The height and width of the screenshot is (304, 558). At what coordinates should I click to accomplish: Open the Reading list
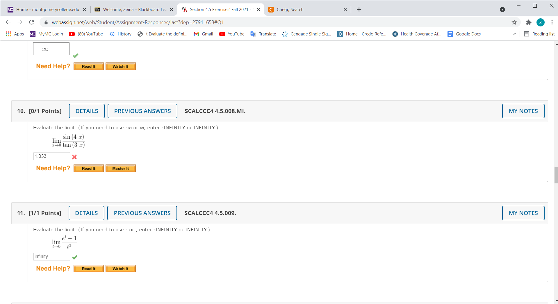(x=539, y=34)
